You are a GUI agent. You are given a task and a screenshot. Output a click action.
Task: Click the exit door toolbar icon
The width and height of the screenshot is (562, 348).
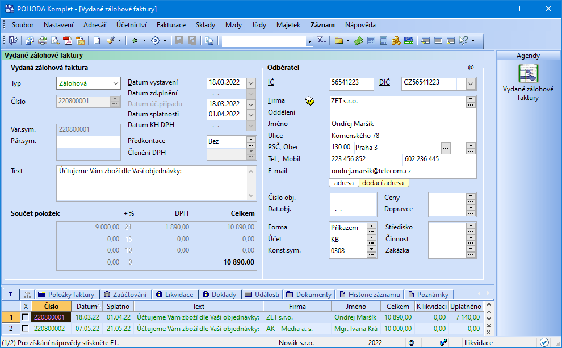click(12, 40)
